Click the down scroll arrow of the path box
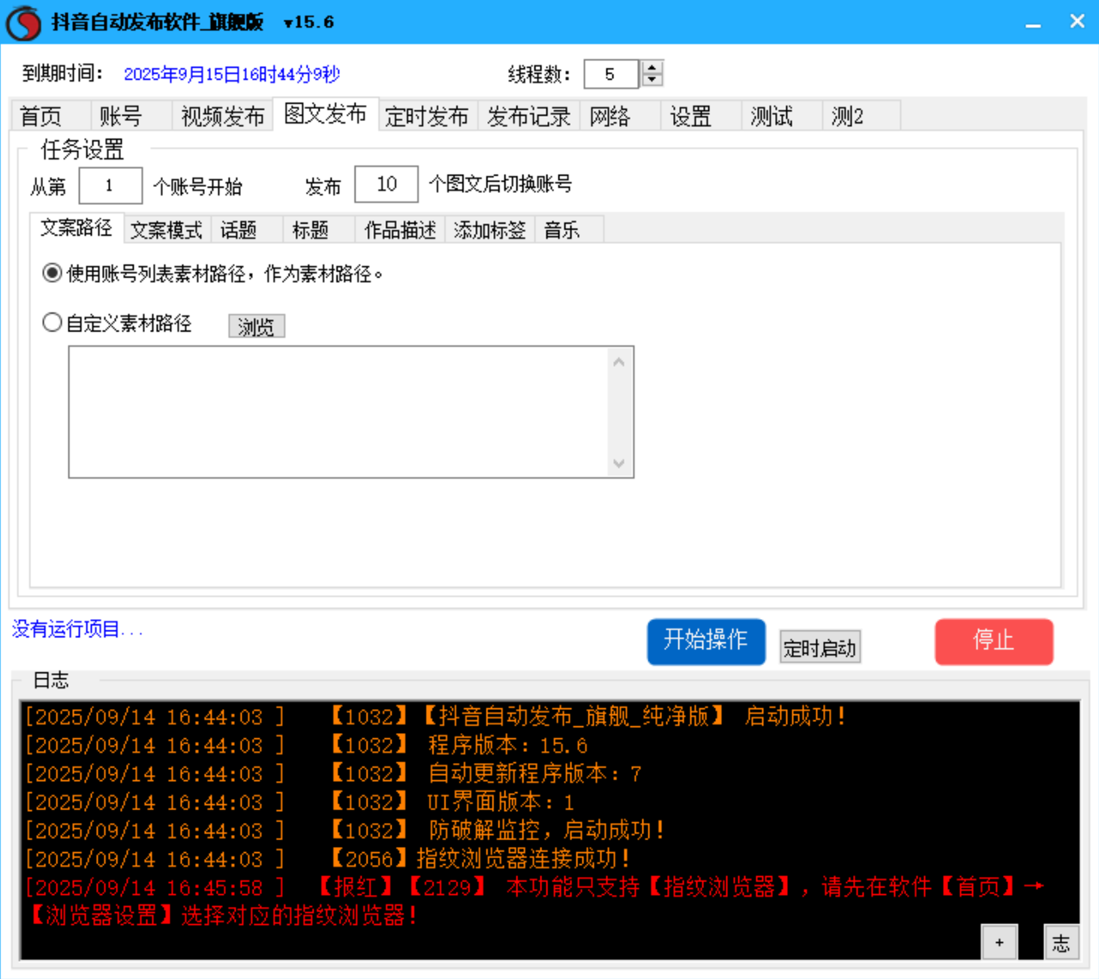Viewport: 1099px width, 979px height. pyautogui.click(x=619, y=464)
